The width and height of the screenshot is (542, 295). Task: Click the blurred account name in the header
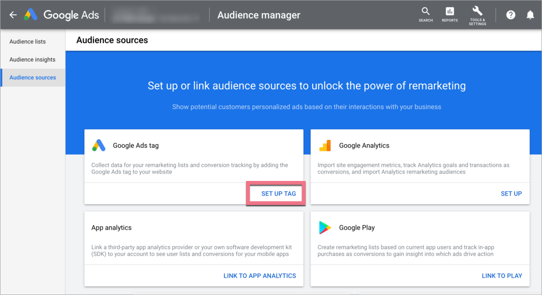click(x=157, y=15)
